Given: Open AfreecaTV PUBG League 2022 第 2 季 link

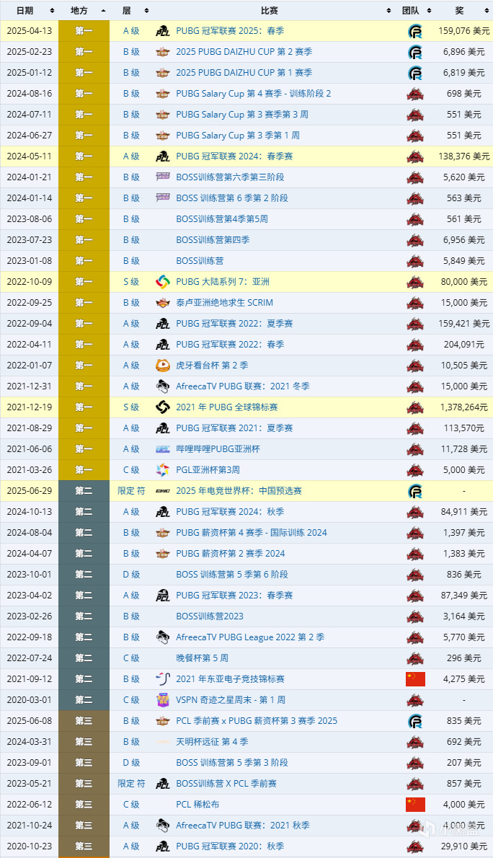Looking at the screenshot, I should [250, 637].
